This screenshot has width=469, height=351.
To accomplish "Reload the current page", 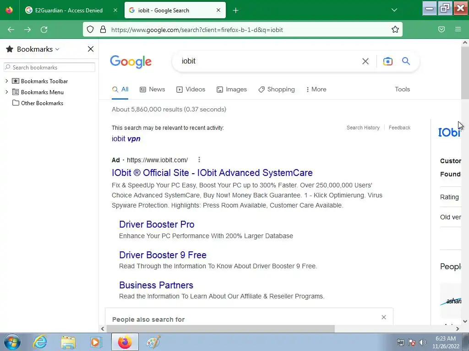I will (x=44, y=30).
